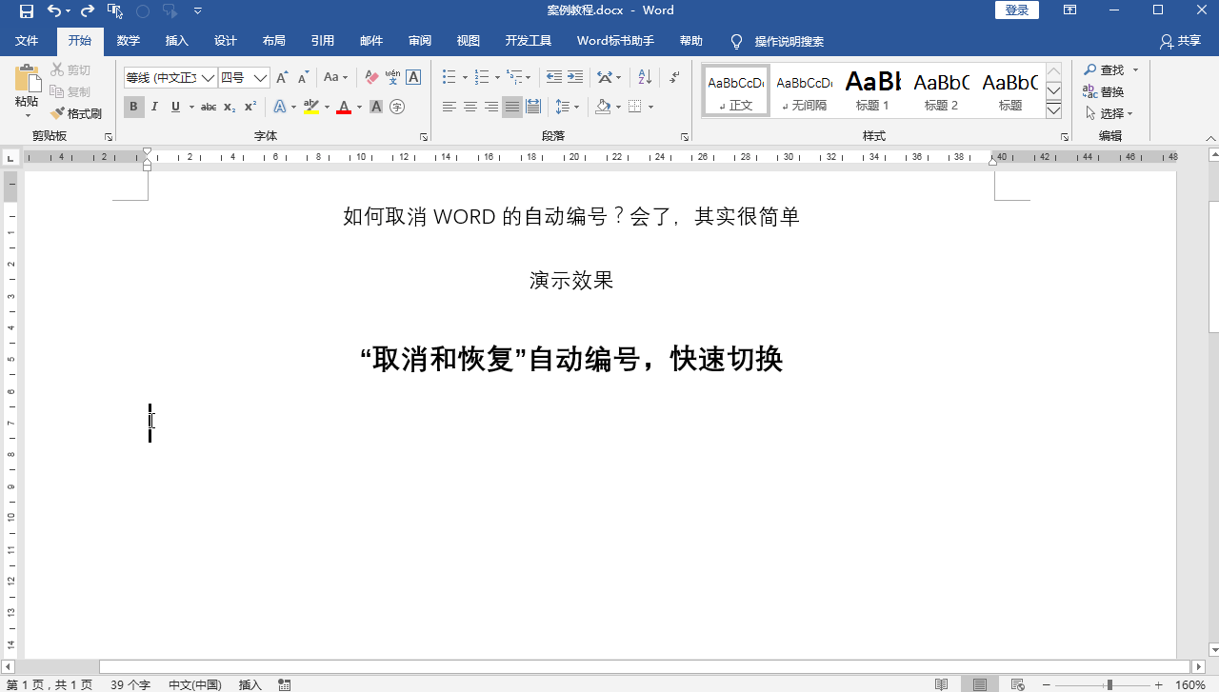Screen dimensions: 1219x692
Task: Apply distributed alignment
Action: click(x=533, y=107)
